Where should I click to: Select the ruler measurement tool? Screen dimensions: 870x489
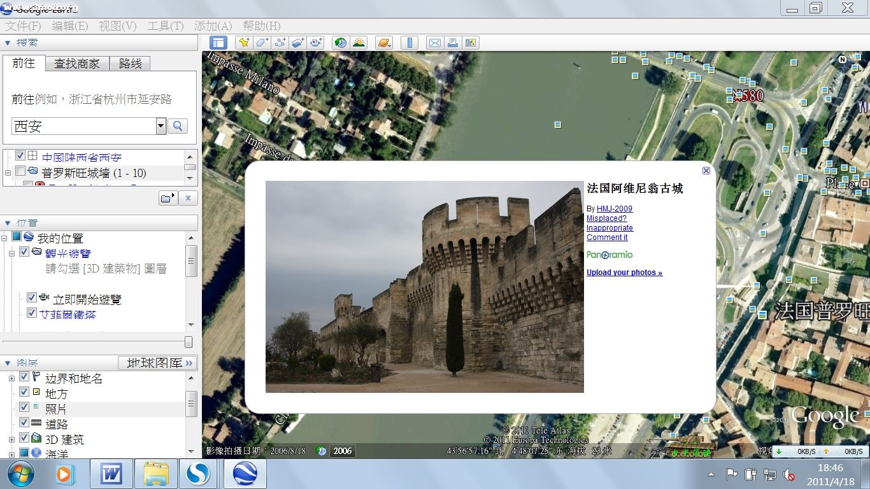(x=410, y=43)
